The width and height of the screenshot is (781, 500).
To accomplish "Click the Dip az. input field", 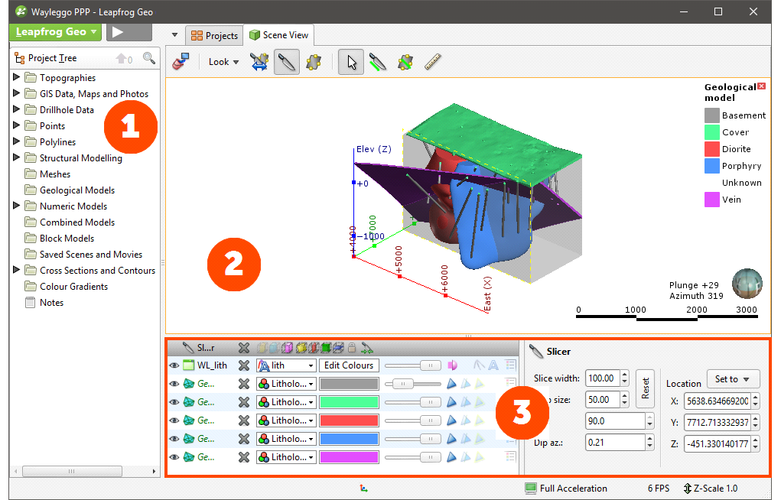I will [616, 443].
